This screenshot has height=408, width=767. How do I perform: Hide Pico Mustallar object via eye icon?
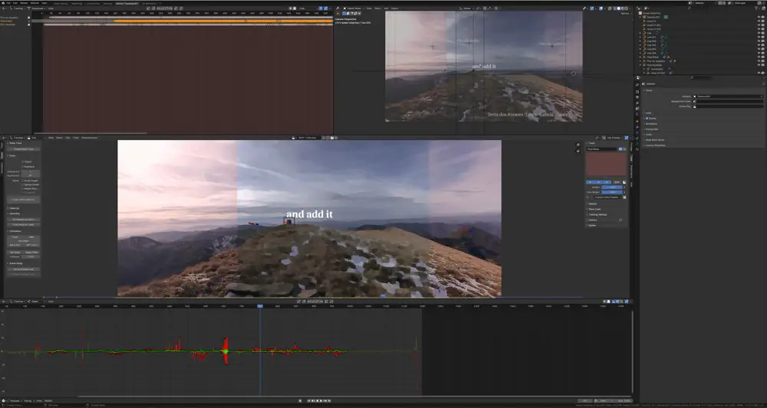(x=759, y=65)
